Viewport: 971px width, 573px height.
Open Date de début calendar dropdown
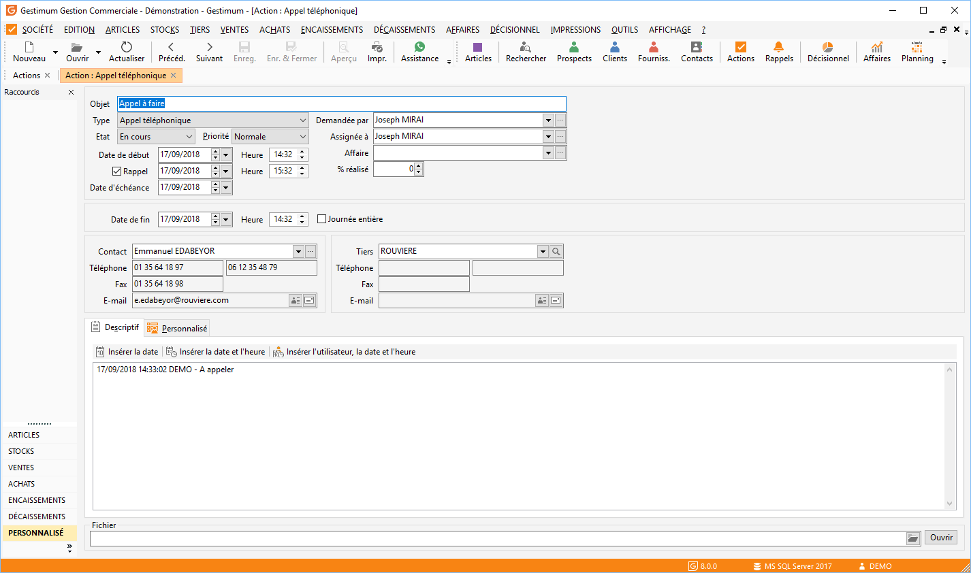226,154
